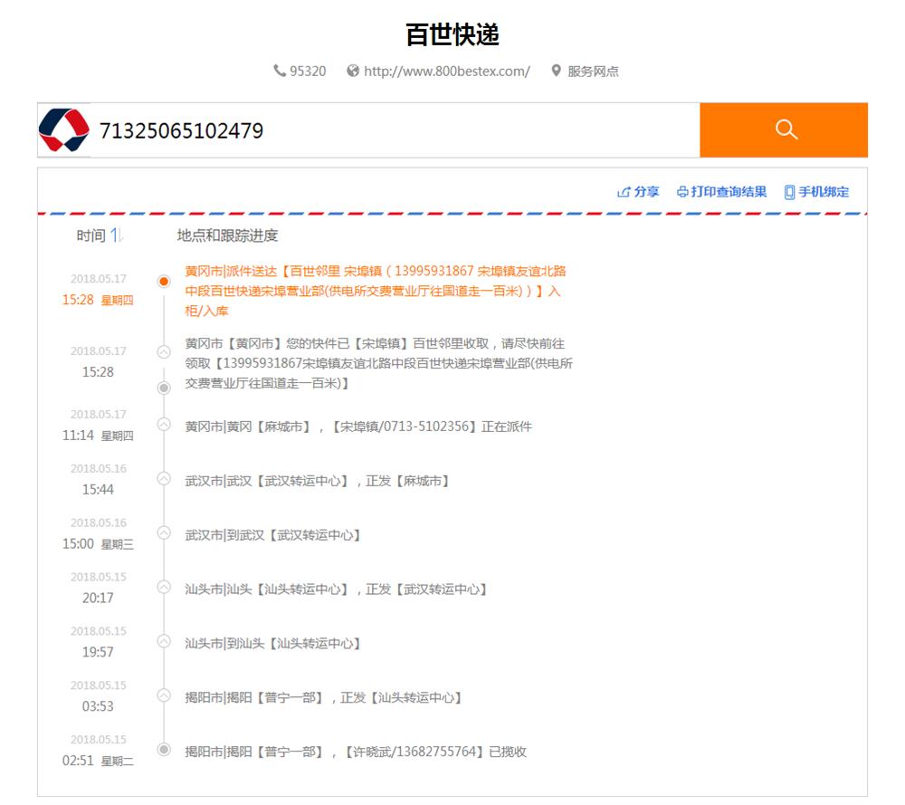Screen dimensions: 905x805
Task: Click the phone icon beside 95320
Action: tap(280, 71)
